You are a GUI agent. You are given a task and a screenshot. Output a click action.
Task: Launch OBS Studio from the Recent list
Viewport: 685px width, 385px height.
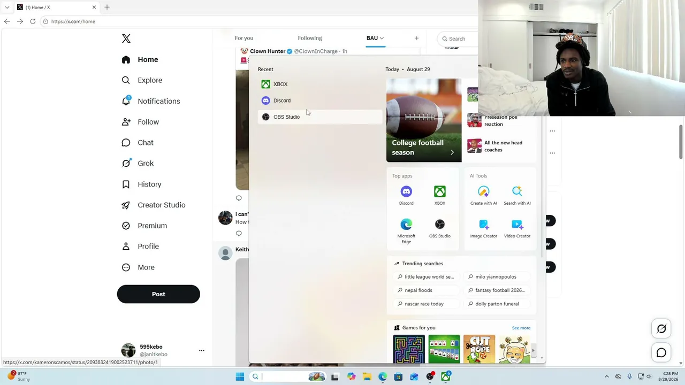(x=319, y=117)
